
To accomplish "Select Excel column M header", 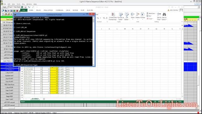I will [125, 29].
